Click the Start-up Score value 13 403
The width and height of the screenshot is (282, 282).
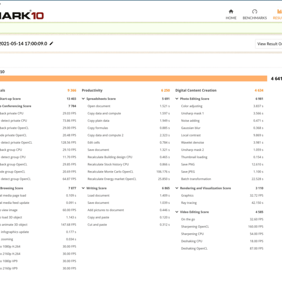[x=71, y=99]
